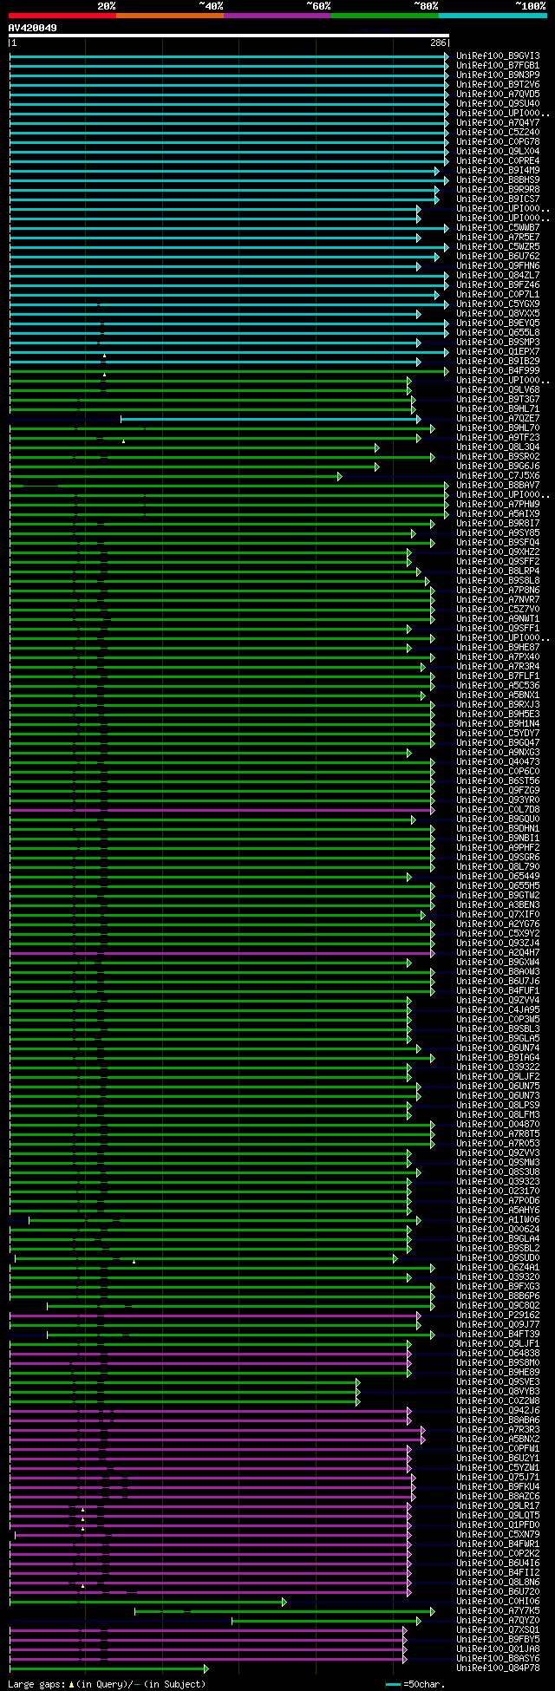Select hit label UniRef100_B6U762
This screenshot has width=555, height=1691.
(498, 257)
